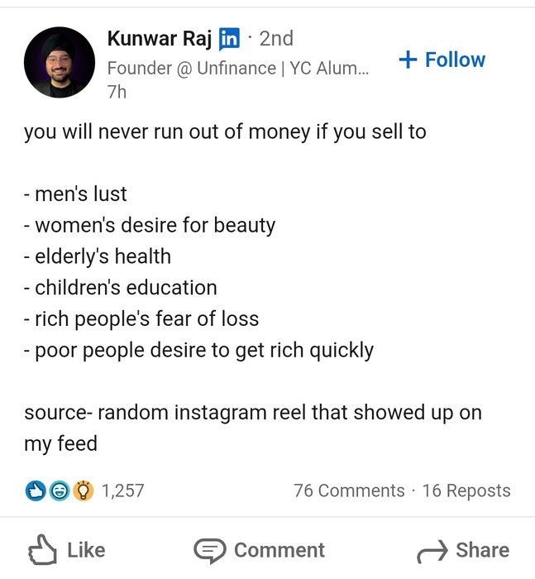This screenshot has height=579, width=535.
Task: View the 16 Reposts list
Action: [466, 490]
